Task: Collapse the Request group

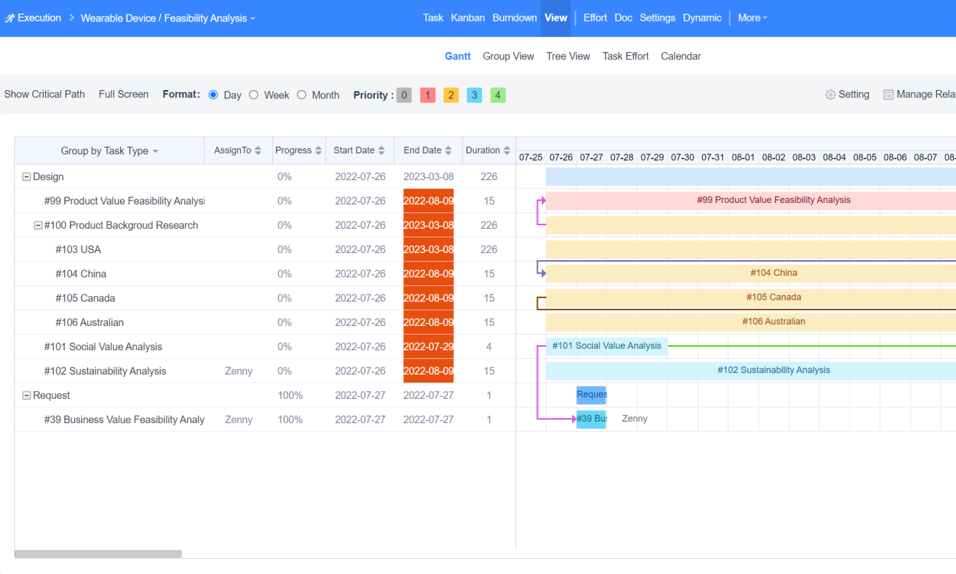Action: point(26,395)
